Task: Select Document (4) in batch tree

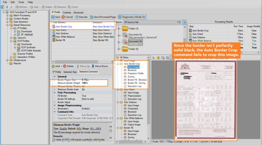Action: point(135,35)
